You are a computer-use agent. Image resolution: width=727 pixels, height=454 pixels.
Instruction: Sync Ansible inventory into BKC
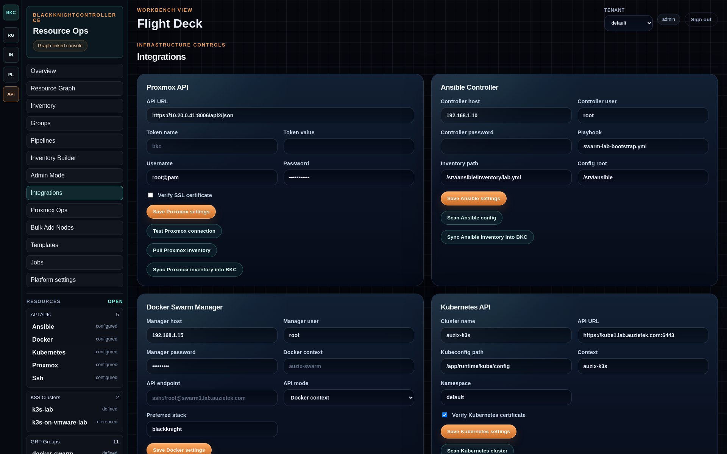pyautogui.click(x=487, y=237)
